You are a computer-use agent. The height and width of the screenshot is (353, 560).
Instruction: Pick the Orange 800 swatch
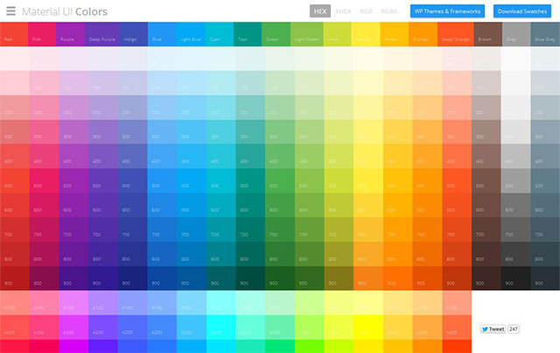[x=428, y=254]
